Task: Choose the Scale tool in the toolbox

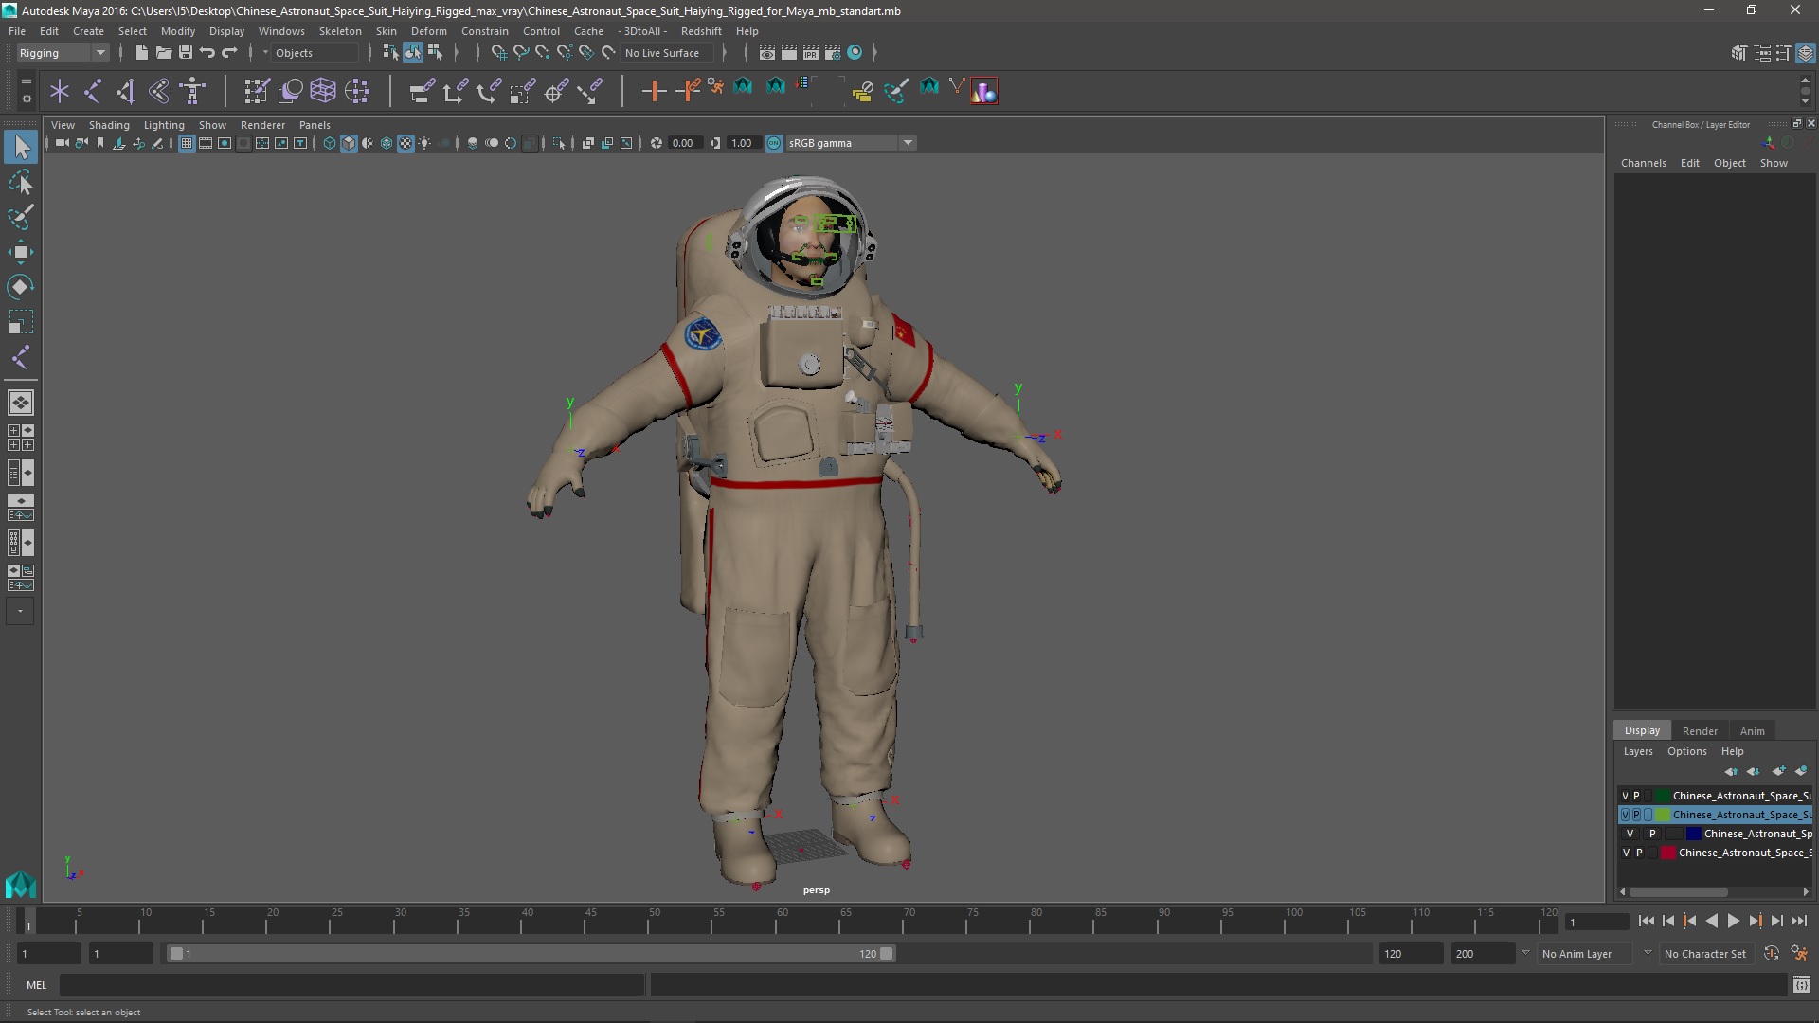Action: [x=21, y=322]
